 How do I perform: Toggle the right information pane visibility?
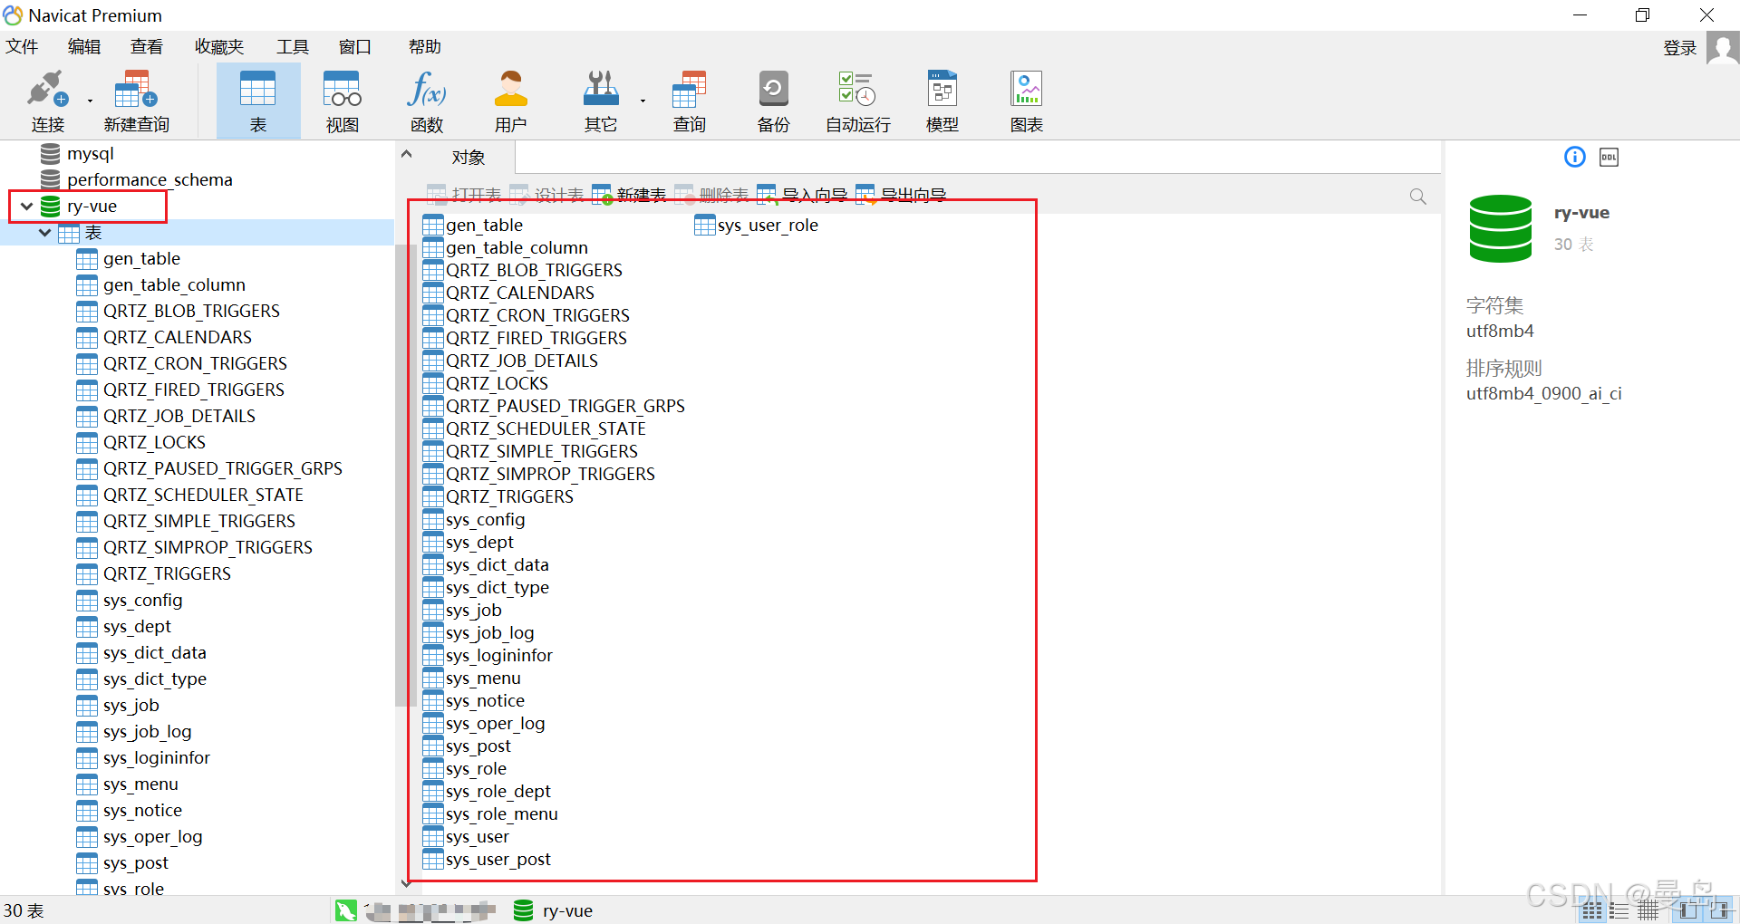point(1719,911)
